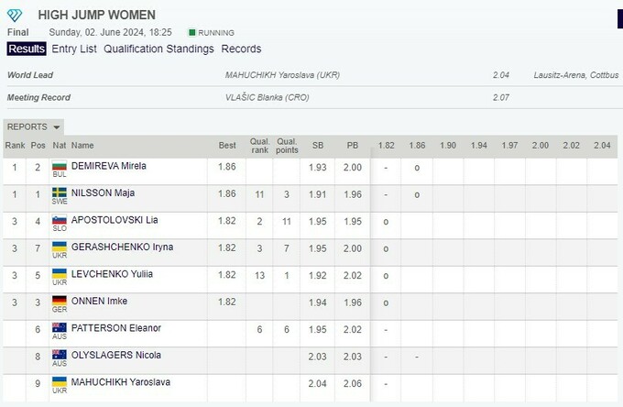Viewport: 623px width, 407px height.
Task: Click the Bulgarian flag beside Demireva Mirela
Action: [59, 166]
